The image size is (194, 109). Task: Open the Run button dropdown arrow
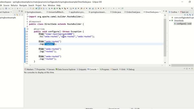(x=57, y=8)
